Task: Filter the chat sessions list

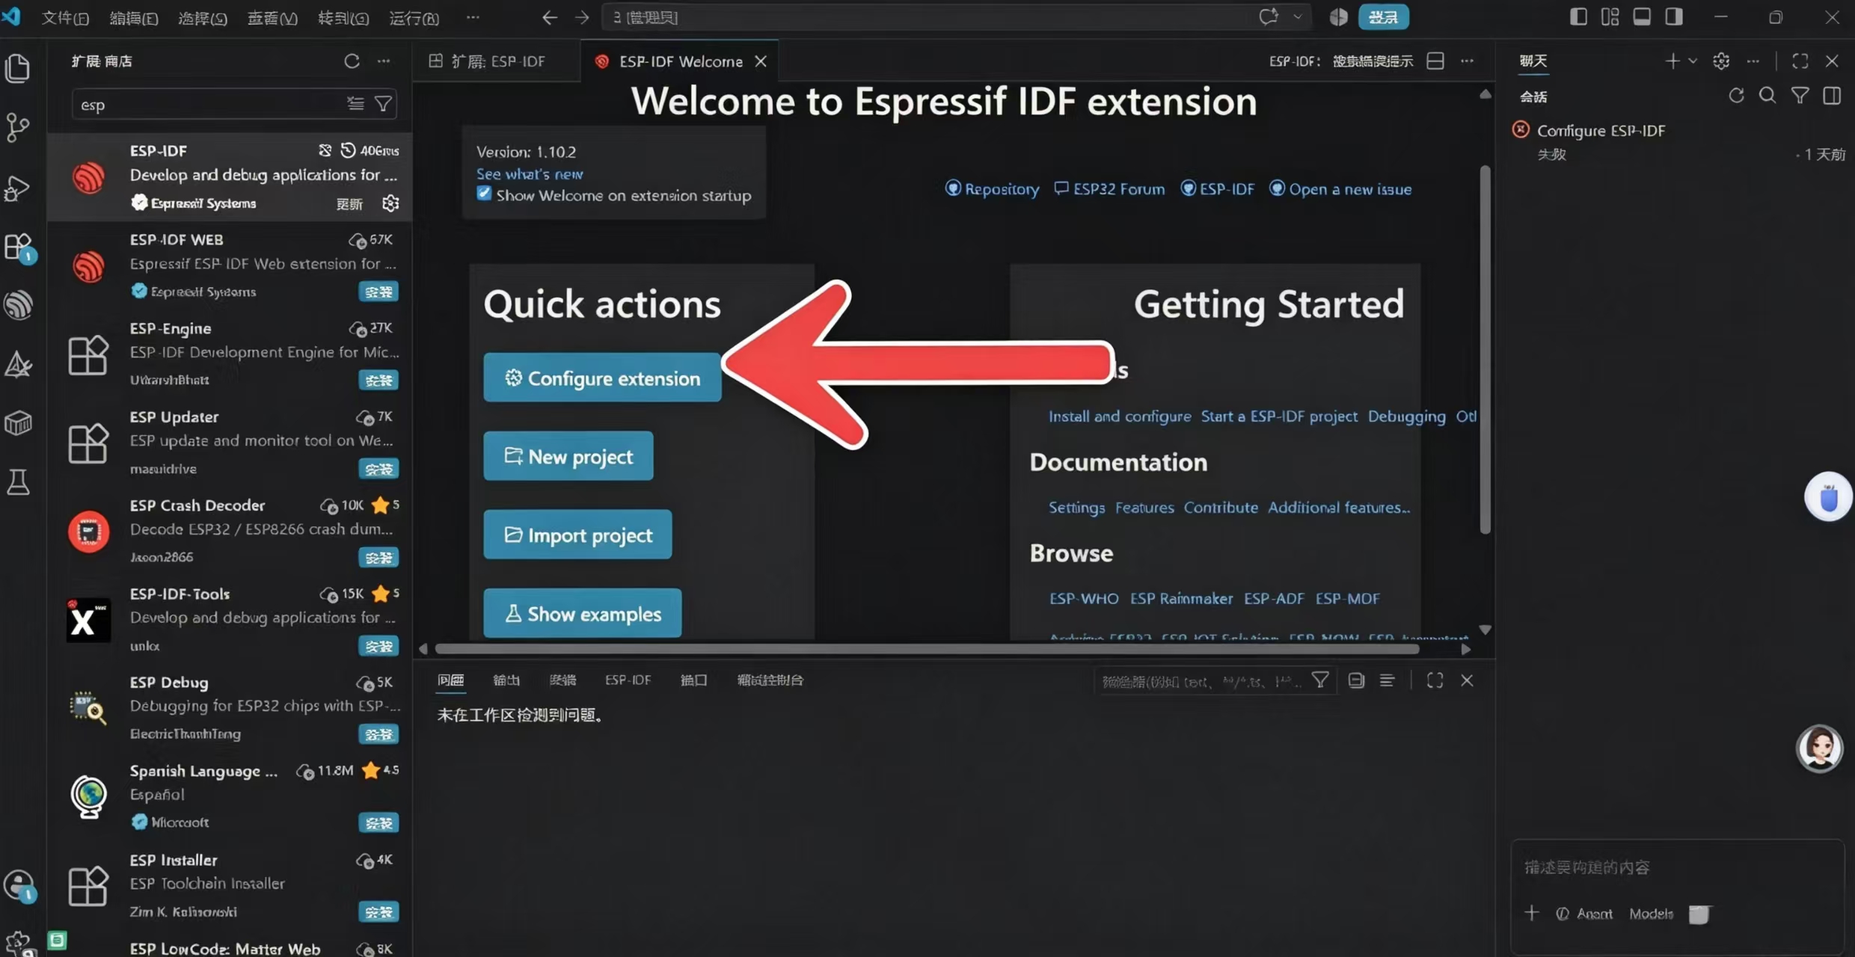Action: [1800, 96]
